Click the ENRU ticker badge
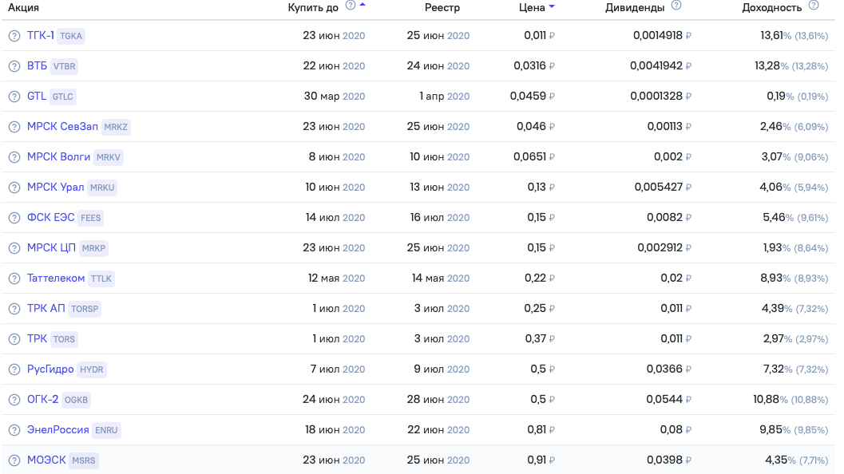844x474 pixels. point(106,430)
